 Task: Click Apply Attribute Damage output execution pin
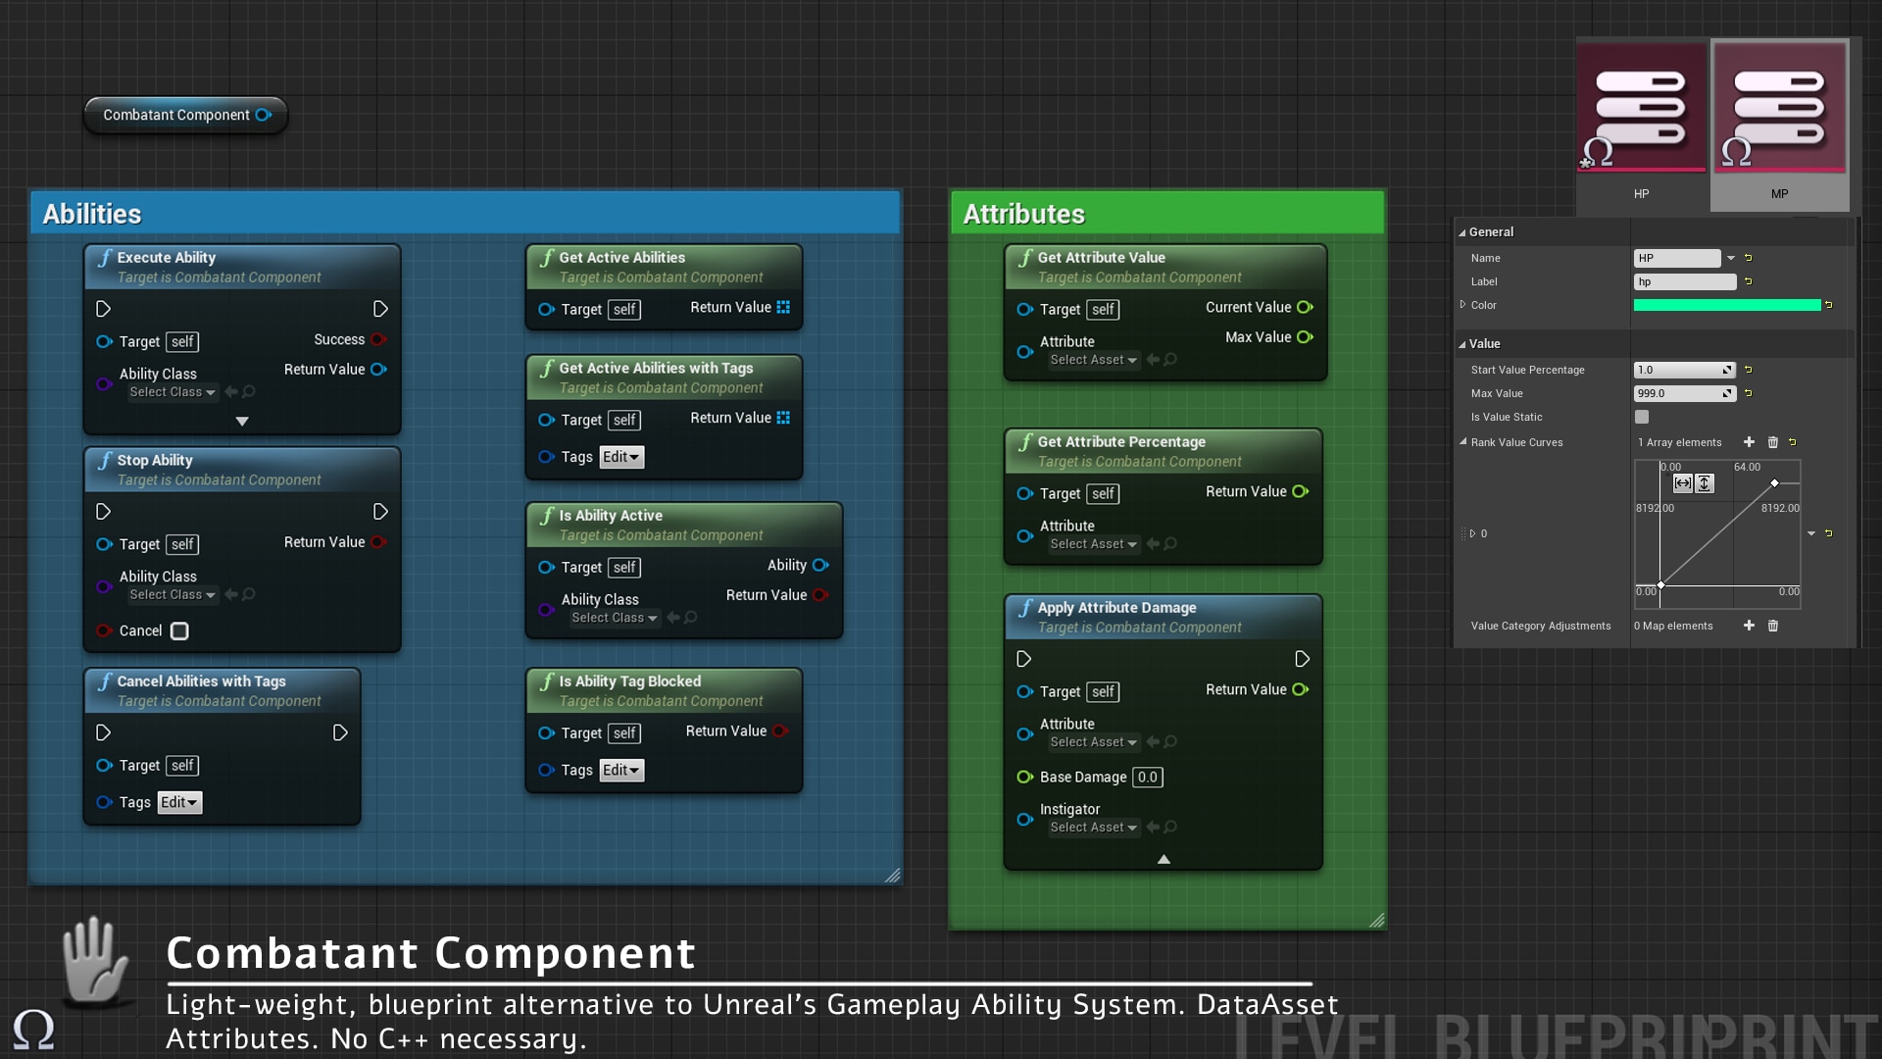[x=1302, y=659]
